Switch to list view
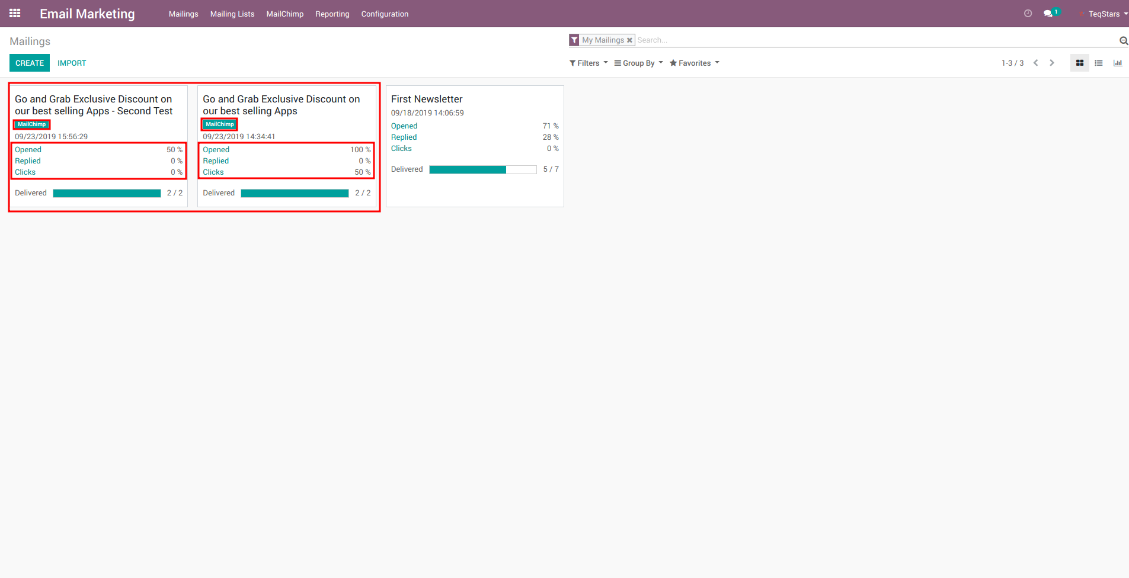 (x=1098, y=63)
